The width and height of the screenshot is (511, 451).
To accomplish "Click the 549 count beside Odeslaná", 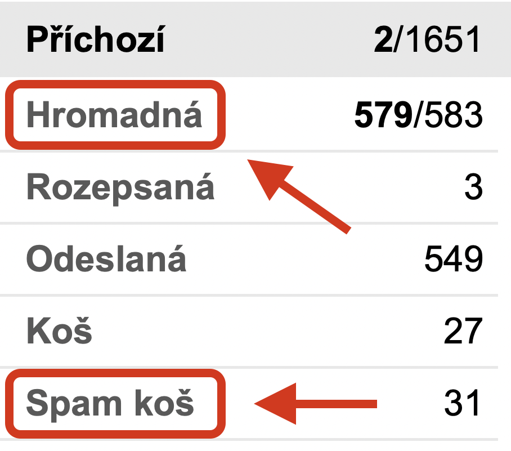I will pos(453,260).
